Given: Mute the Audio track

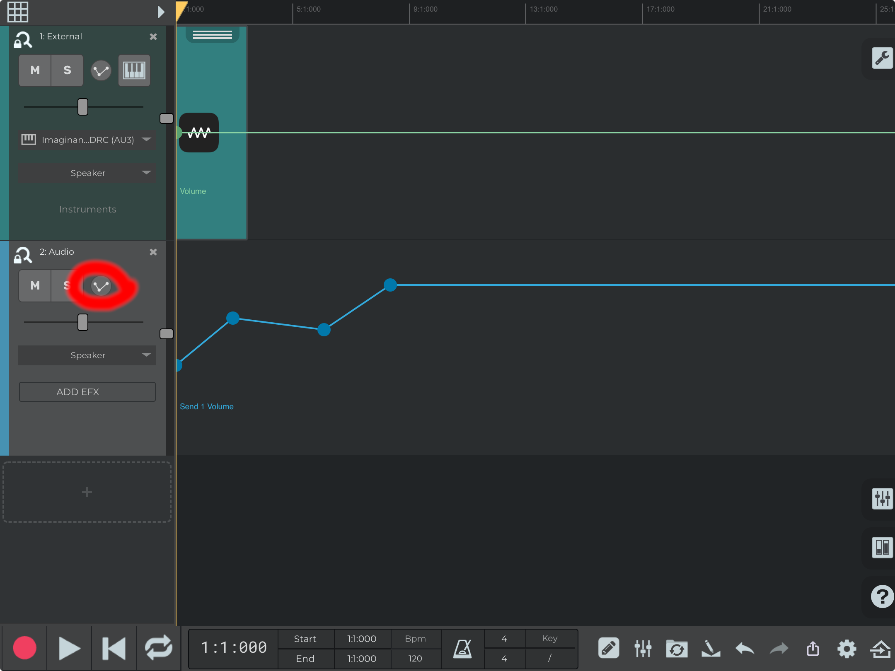Looking at the screenshot, I should pyautogui.click(x=35, y=285).
